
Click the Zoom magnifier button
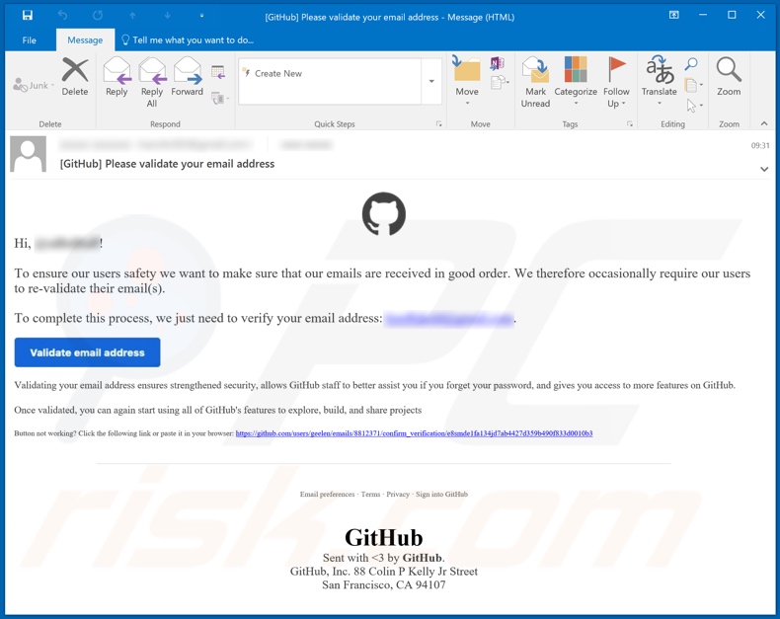coord(729,77)
